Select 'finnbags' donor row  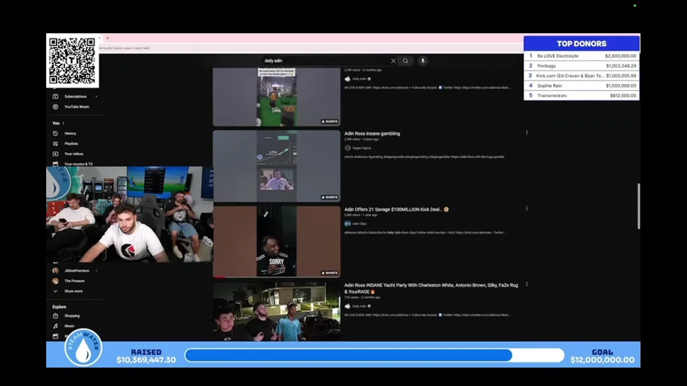click(x=582, y=66)
